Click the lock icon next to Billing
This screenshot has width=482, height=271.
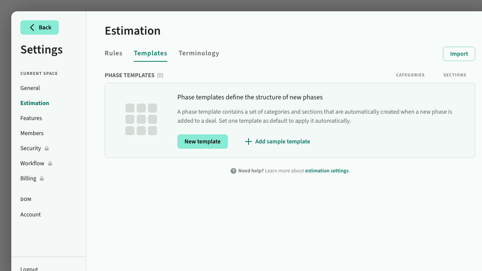[42, 178]
